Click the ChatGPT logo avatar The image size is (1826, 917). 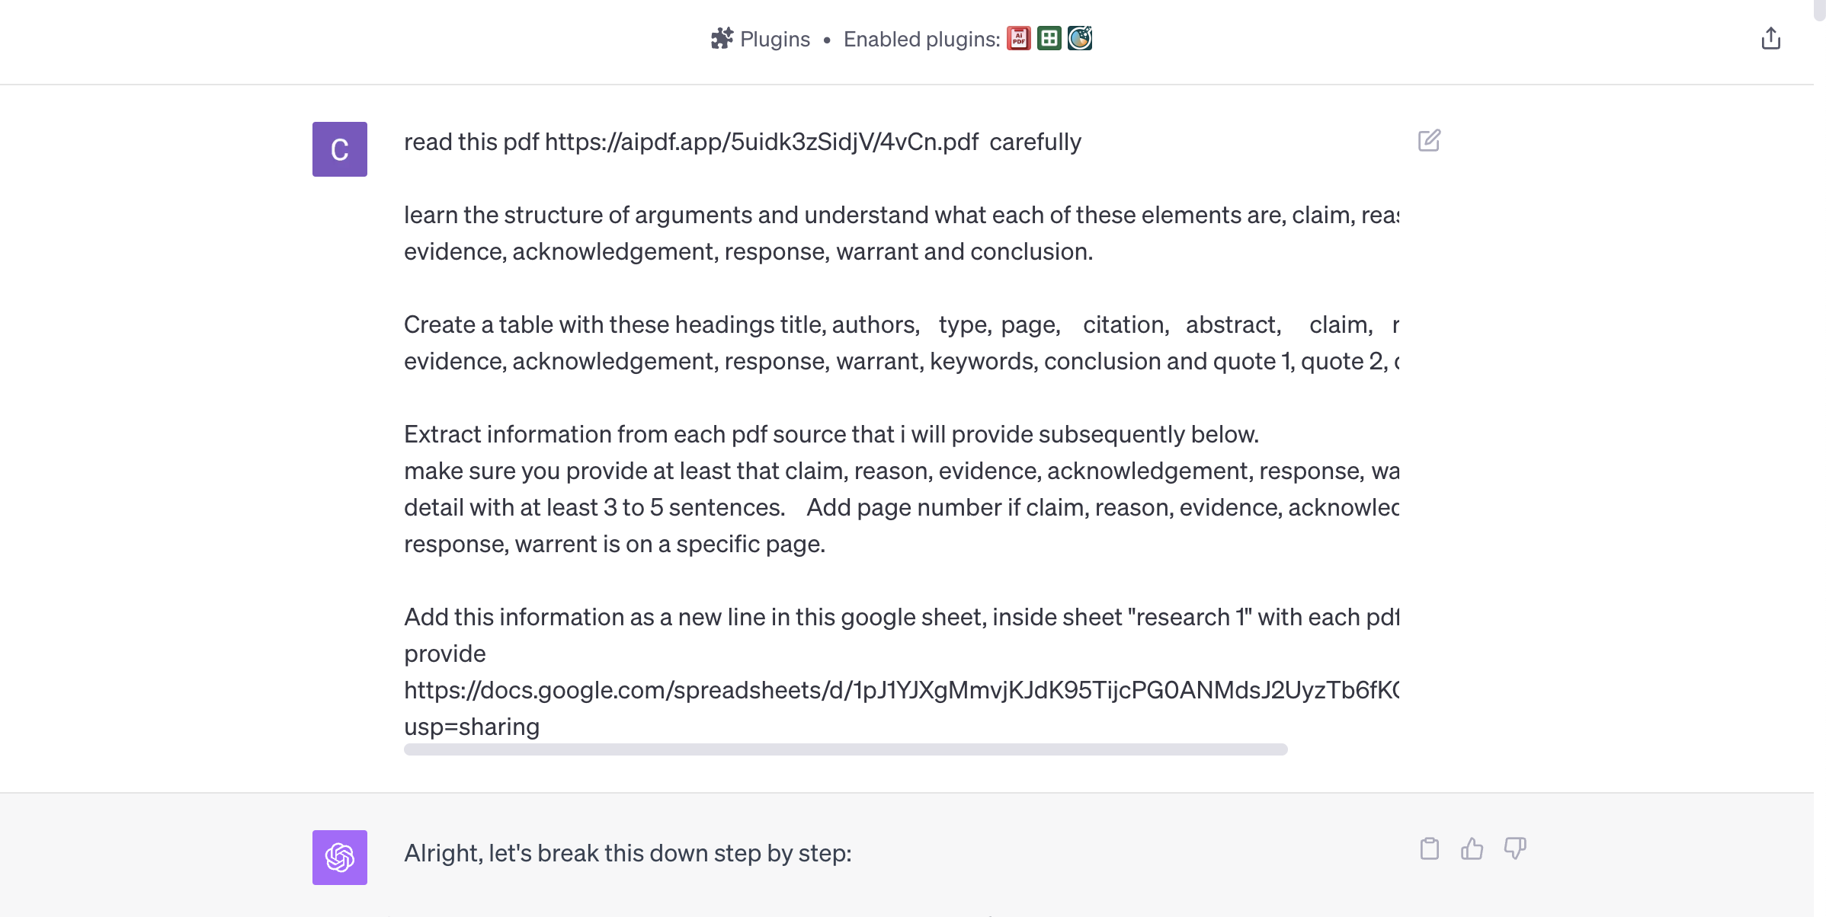click(340, 858)
